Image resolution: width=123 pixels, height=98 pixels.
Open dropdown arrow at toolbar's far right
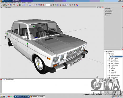[x=79, y=5]
